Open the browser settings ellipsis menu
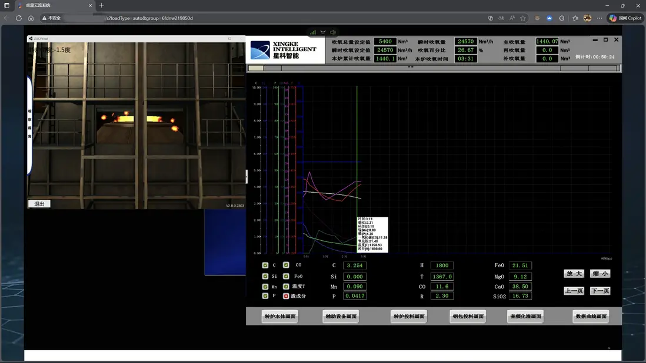This screenshot has width=646, height=363. pyautogui.click(x=600, y=18)
